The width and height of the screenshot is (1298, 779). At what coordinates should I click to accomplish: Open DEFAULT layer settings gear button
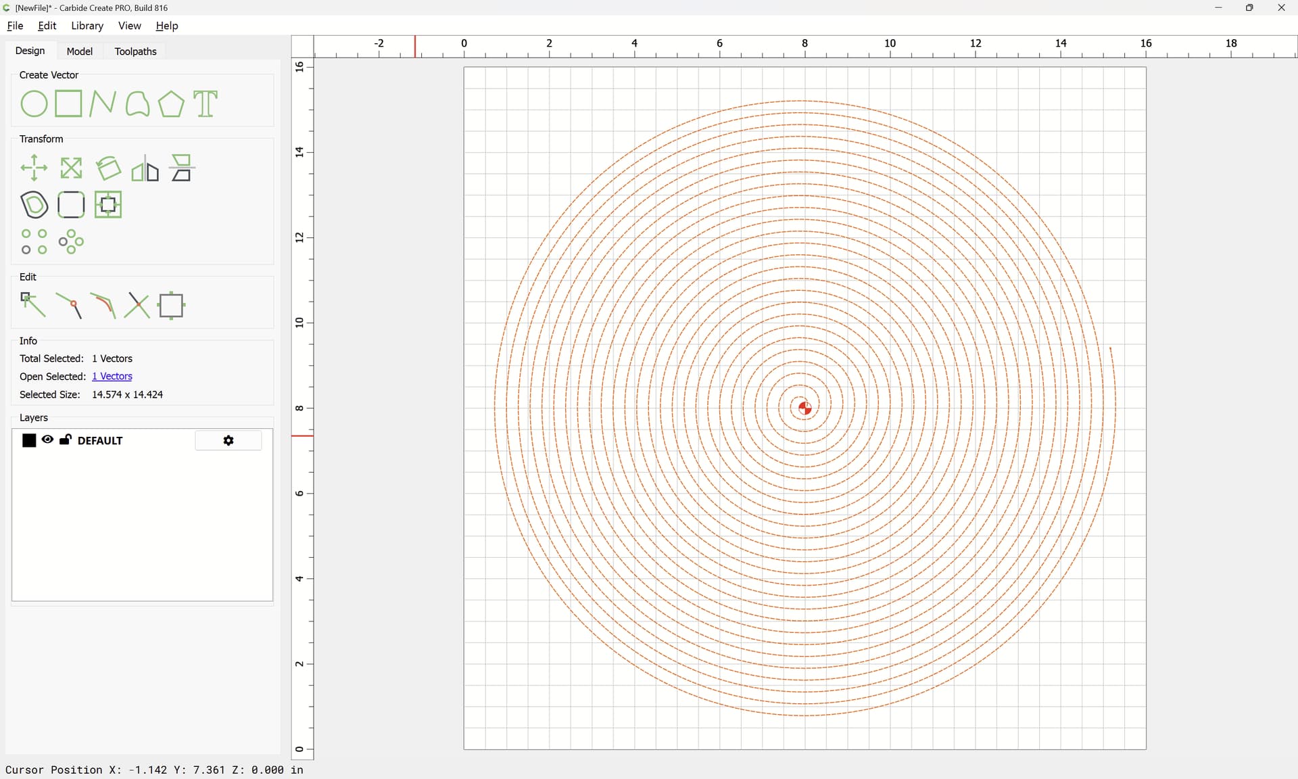pos(229,441)
